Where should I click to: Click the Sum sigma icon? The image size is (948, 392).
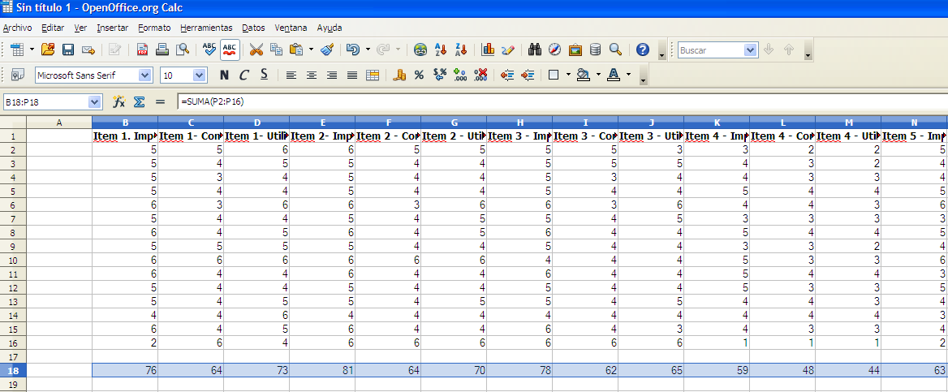tap(139, 101)
